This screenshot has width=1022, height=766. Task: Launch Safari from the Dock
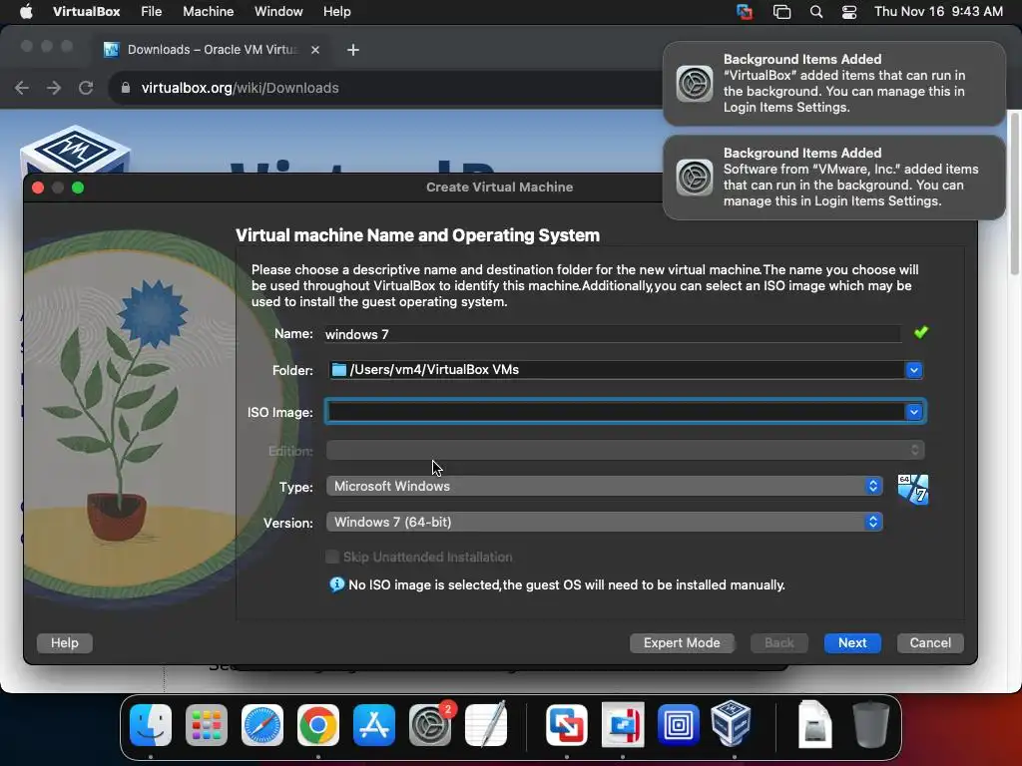click(x=262, y=725)
